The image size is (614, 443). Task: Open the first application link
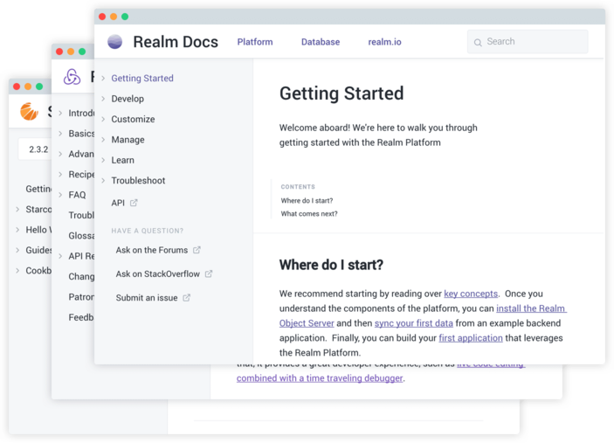pos(470,338)
